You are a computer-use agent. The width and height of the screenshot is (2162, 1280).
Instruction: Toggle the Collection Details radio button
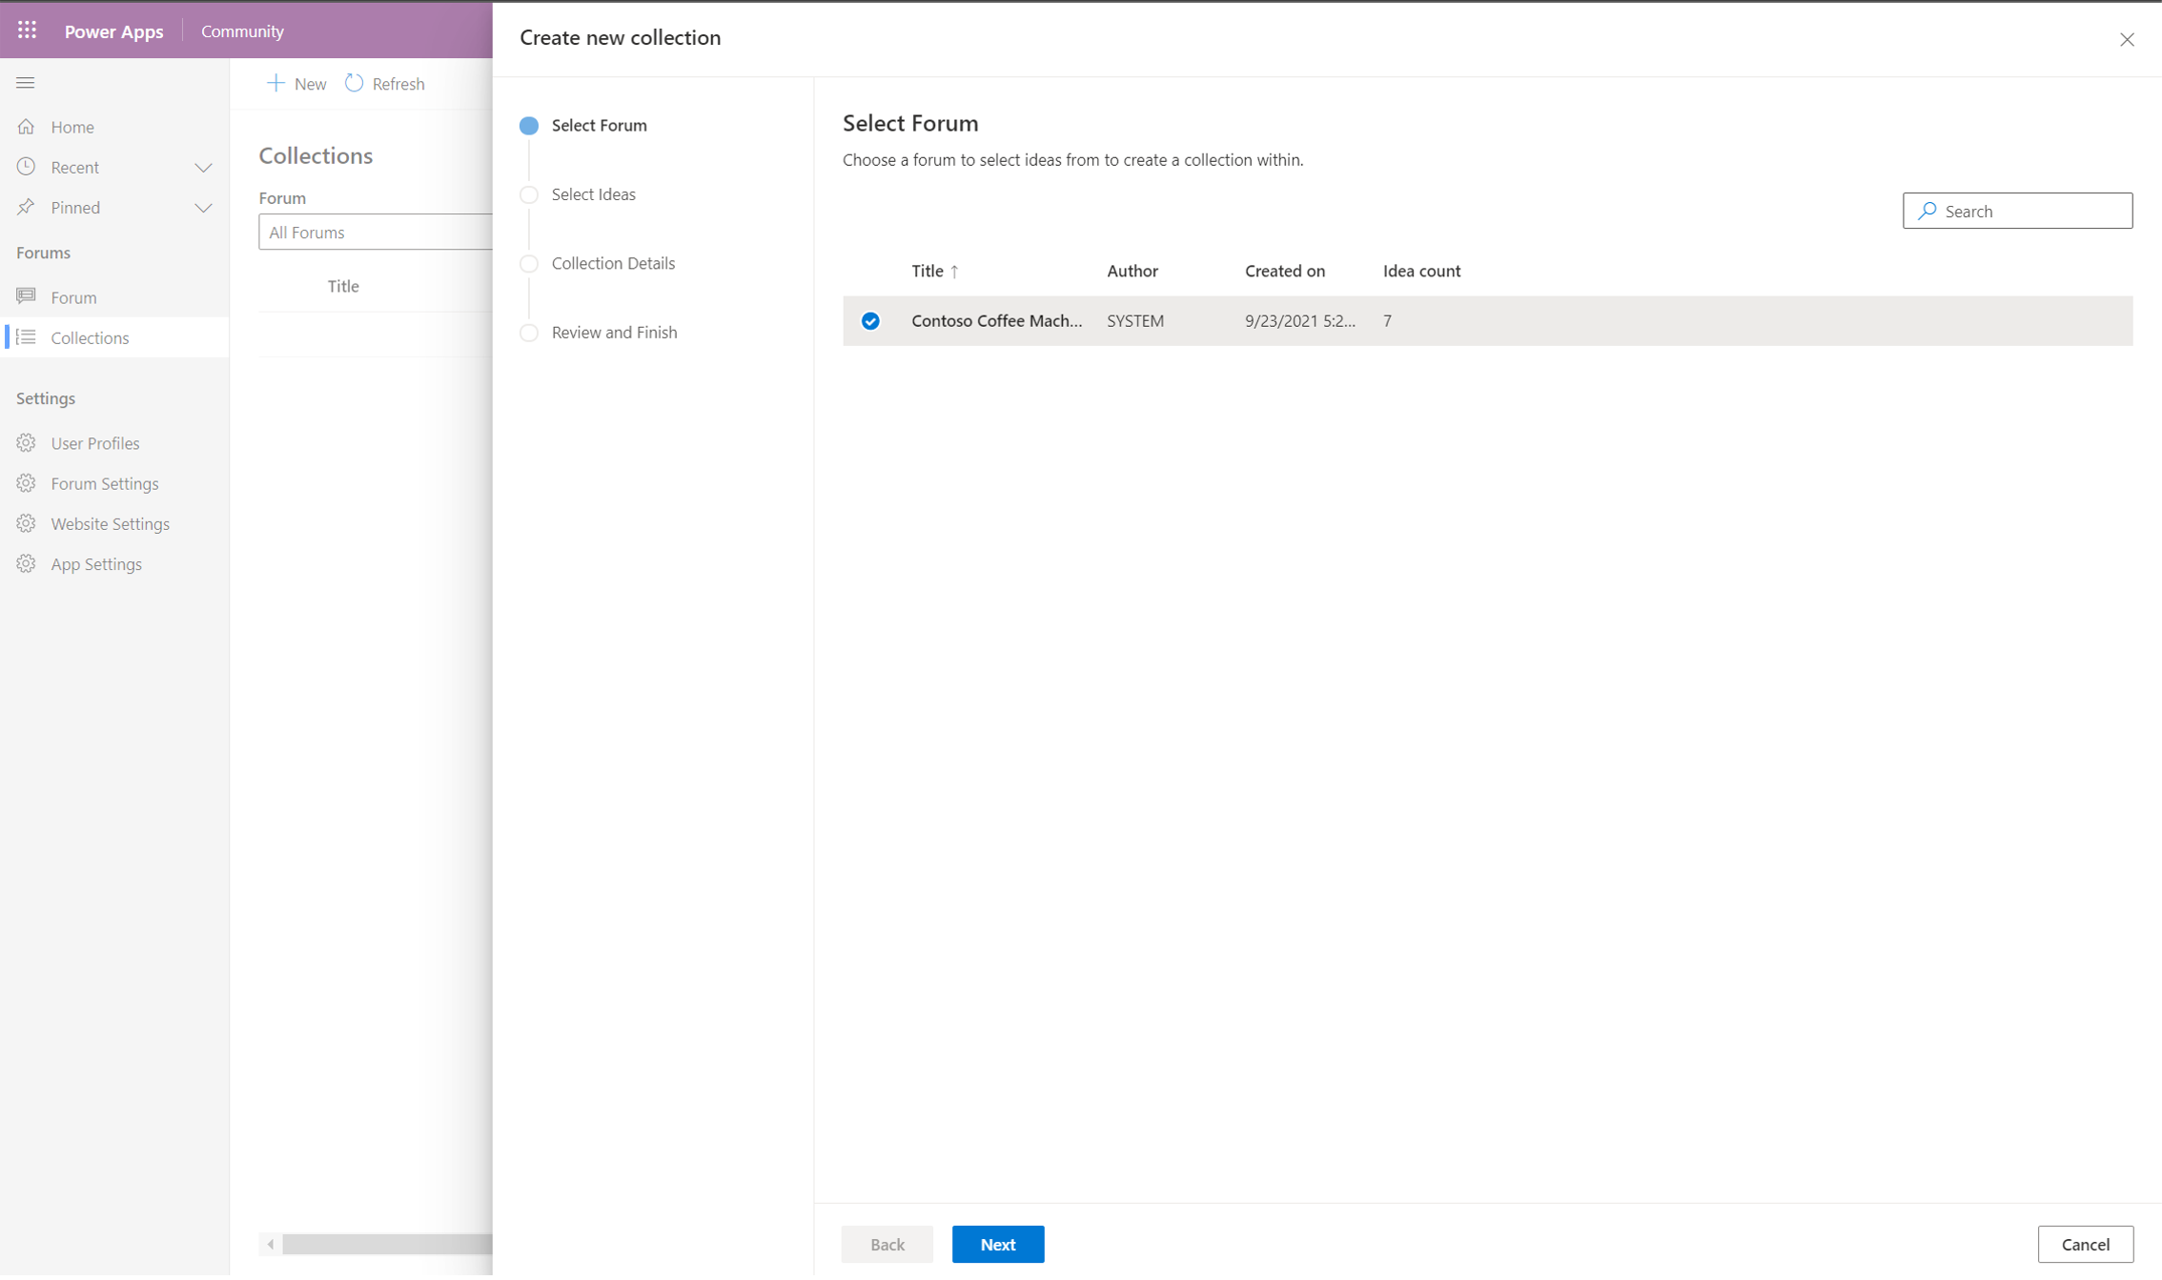coord(532,262)
